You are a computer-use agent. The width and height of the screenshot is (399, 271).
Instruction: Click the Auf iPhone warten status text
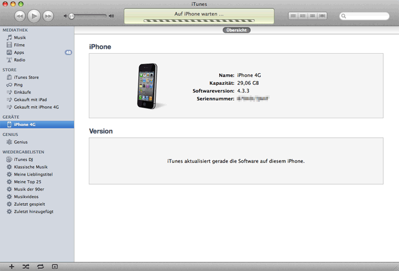point(199,14)
